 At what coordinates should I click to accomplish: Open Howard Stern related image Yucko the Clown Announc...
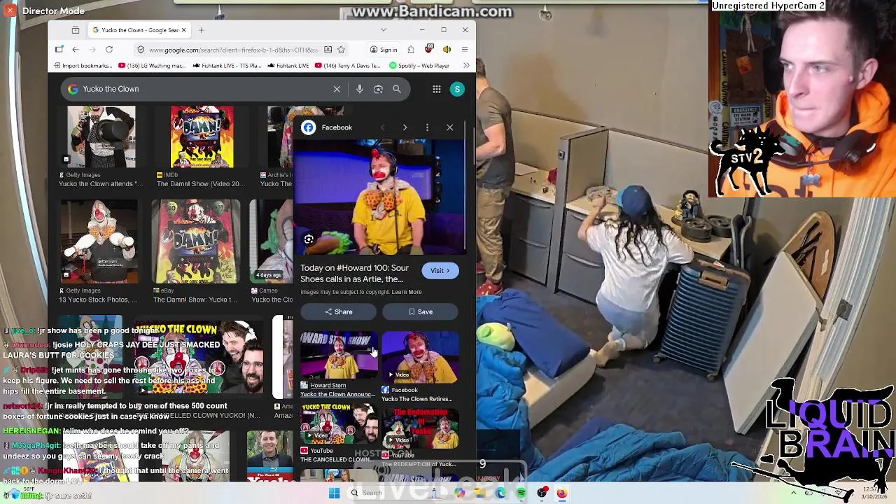point(338,365)
